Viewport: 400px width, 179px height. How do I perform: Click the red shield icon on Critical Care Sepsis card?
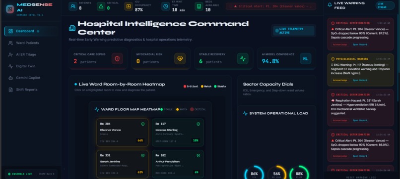pos(117,59)
